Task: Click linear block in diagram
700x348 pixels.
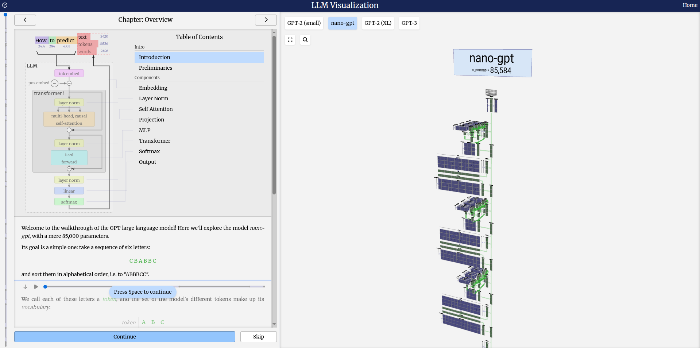Action: pos(69,191)
